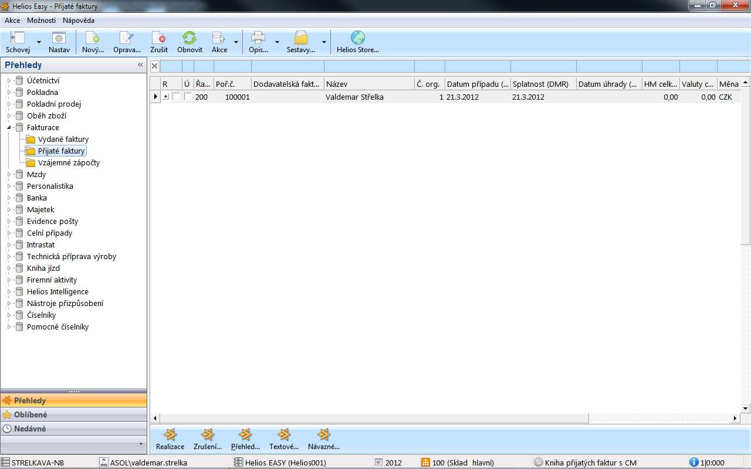Click the Vydané faktury folder icon
The image size is (751, 469).
tap(31, 140)
